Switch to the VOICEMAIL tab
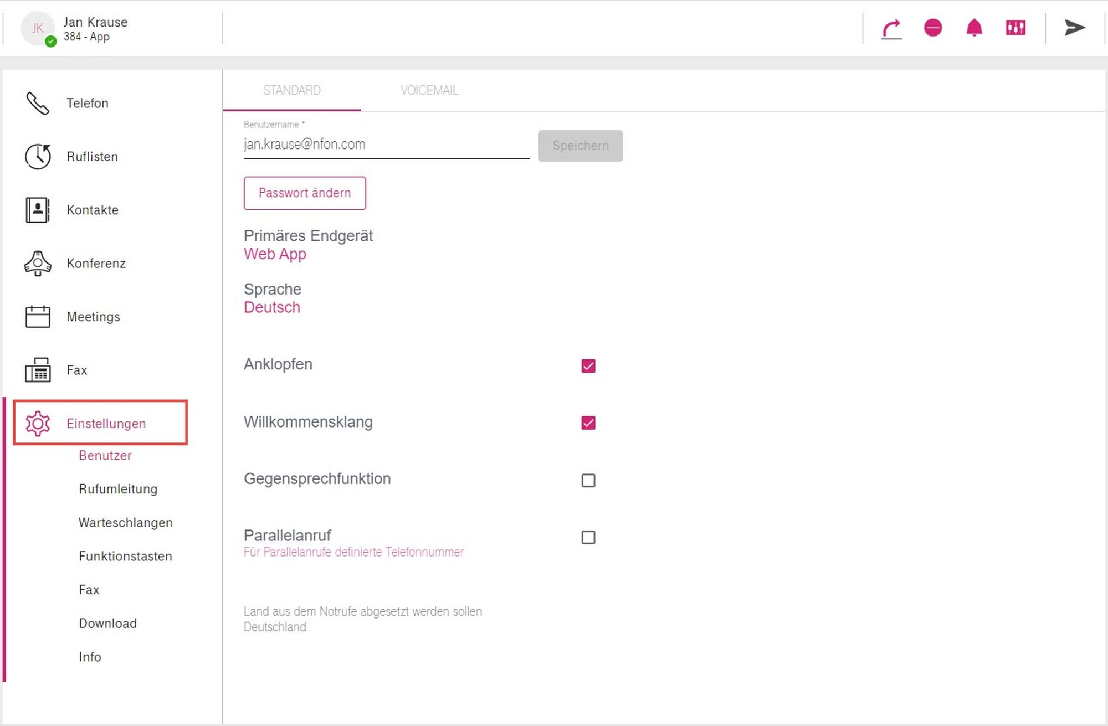The width and height of the screenshot is (1108, 726). tap(429, 90)
